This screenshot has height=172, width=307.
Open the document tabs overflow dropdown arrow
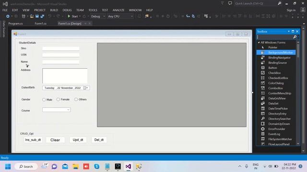coord(304,24)
